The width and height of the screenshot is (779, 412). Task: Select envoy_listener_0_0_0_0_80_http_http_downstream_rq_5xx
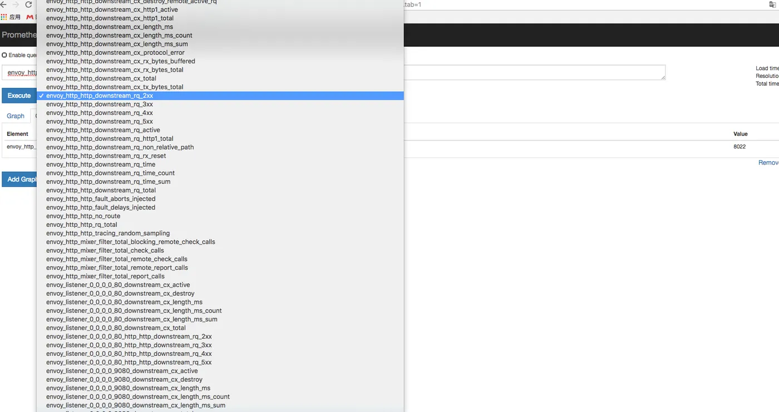220,363
